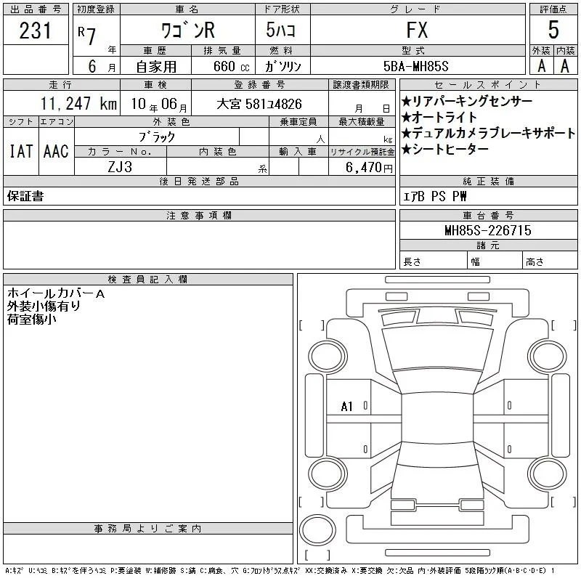Image resolution: width=581 pixels, height=581 pixels.
Task: Select the first registration year R7
Action: tap(86, 35)
